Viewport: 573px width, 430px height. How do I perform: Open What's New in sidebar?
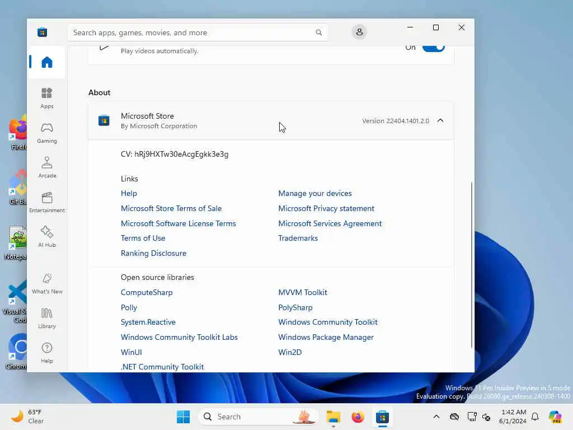[47, 283]
